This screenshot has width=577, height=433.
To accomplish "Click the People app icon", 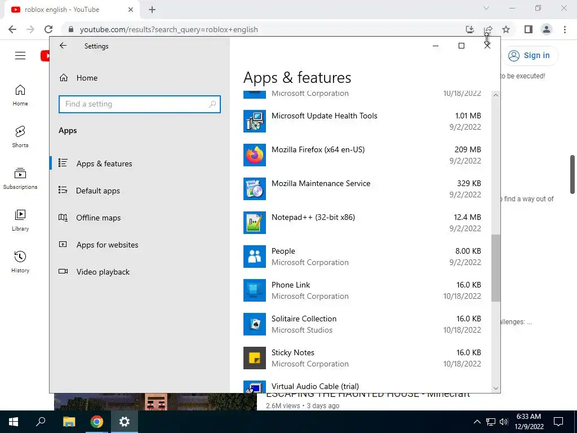I will tap(255, 257).
